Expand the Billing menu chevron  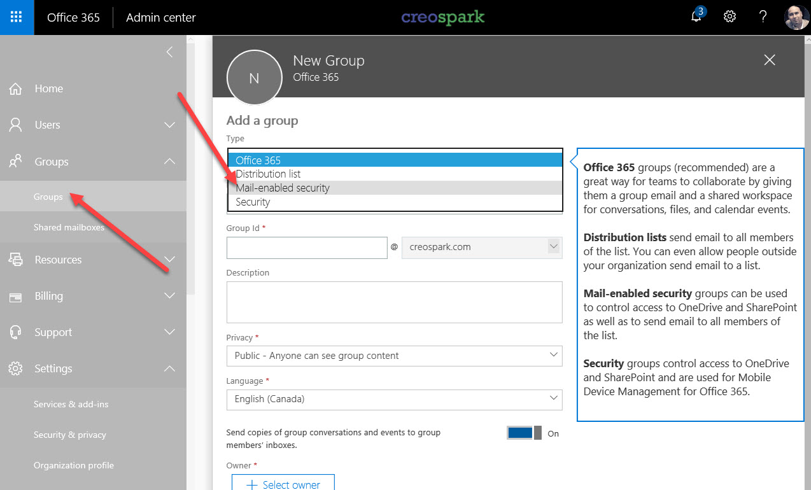pos(169,296)
